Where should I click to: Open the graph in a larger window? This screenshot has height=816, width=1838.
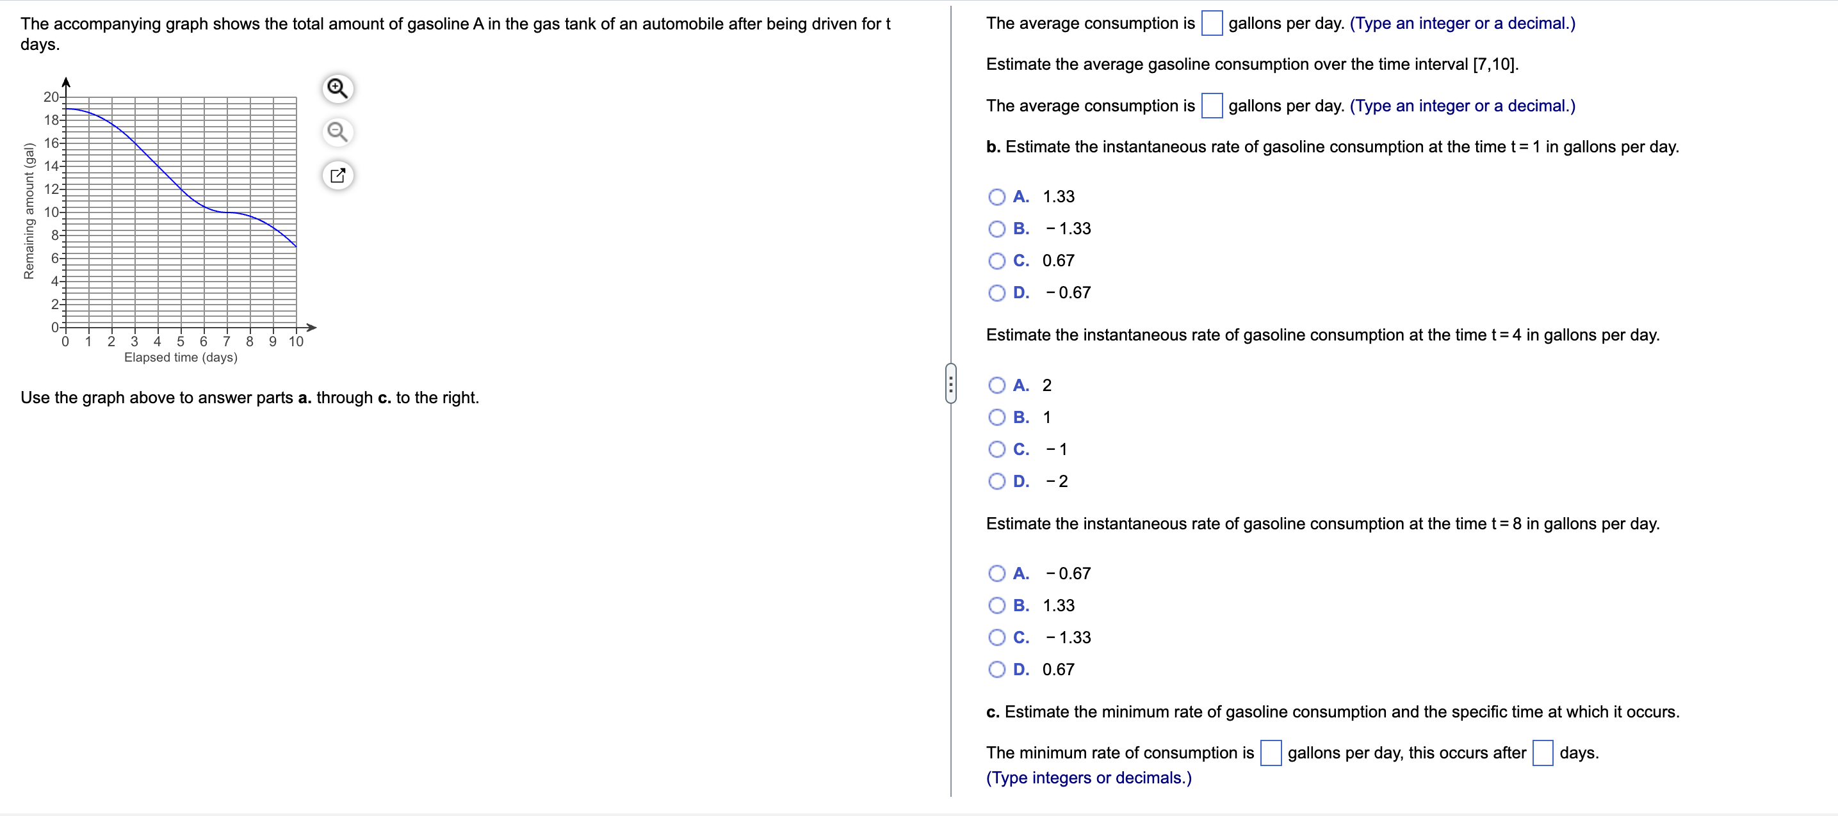click(338, 175)
